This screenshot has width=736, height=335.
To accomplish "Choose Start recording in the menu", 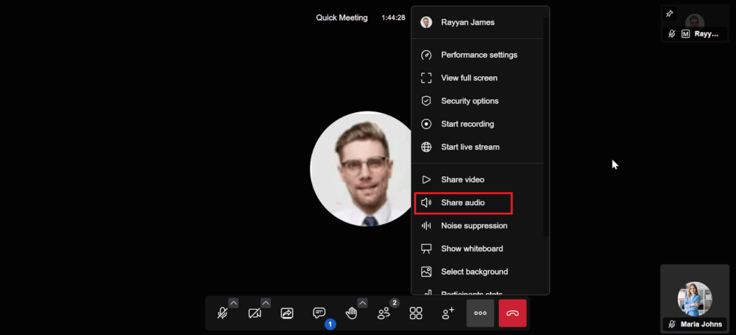I will pos(467,124).
